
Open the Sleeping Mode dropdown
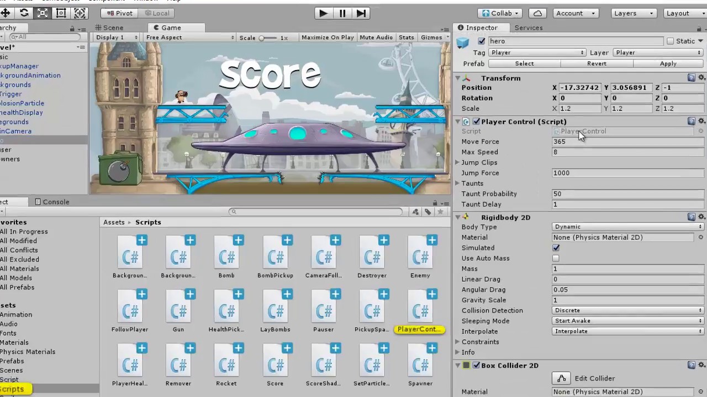(x=628, y=321)
